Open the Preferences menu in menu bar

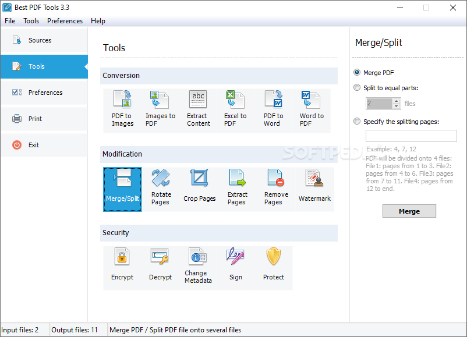(65, 21)
